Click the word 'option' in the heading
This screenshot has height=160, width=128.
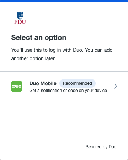click(55, 38)
